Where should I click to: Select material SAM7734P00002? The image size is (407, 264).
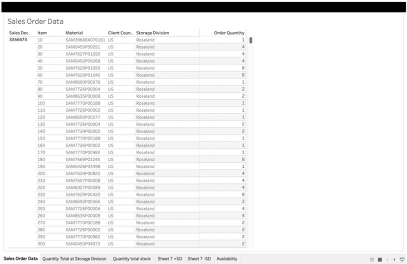(83, 131)
